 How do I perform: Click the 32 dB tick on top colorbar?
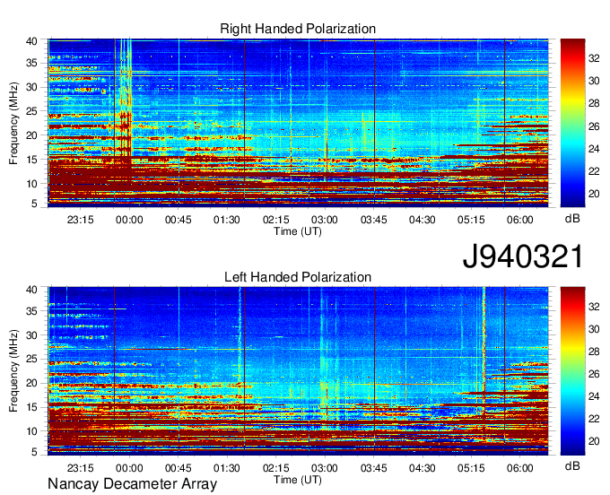pyautogui.click(x=594, y=58)
